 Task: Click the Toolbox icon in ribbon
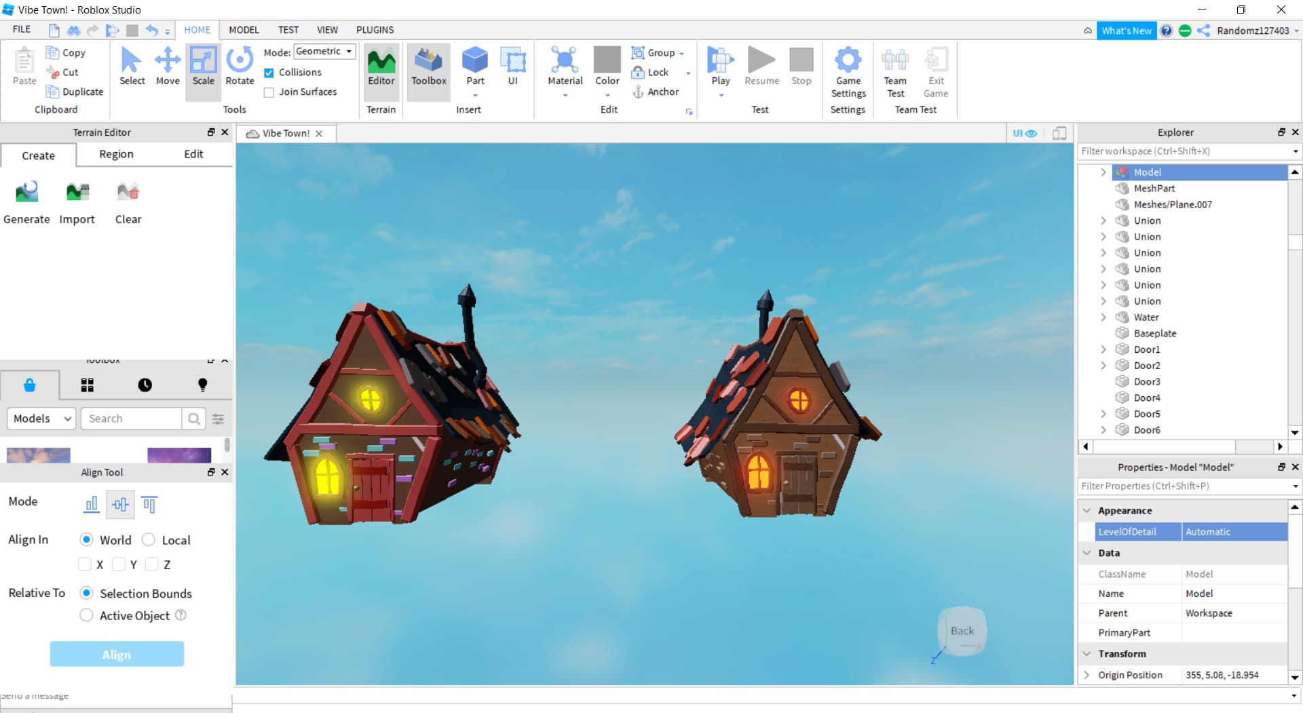point(429,66)
